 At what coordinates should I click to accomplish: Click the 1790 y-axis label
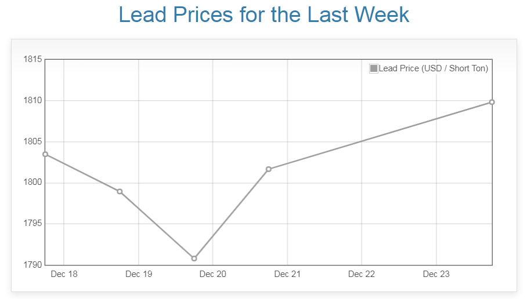click(32, 265)
